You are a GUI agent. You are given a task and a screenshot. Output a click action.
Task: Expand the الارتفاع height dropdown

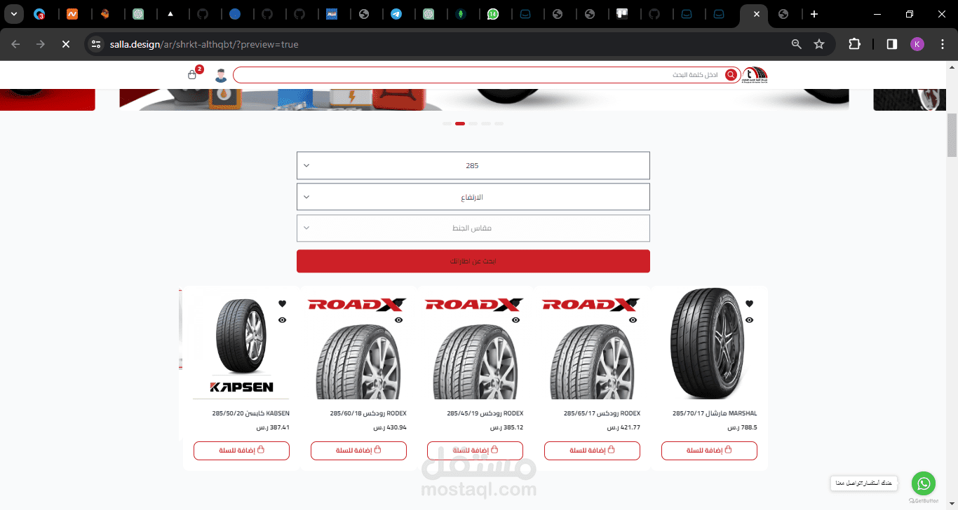click(473, 197)
